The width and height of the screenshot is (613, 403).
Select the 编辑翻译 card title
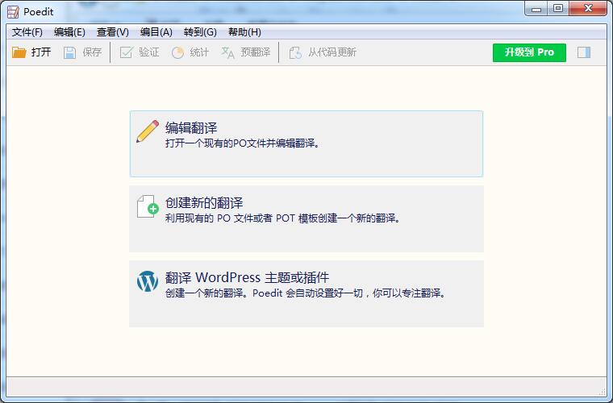click(x=191, y=127)
